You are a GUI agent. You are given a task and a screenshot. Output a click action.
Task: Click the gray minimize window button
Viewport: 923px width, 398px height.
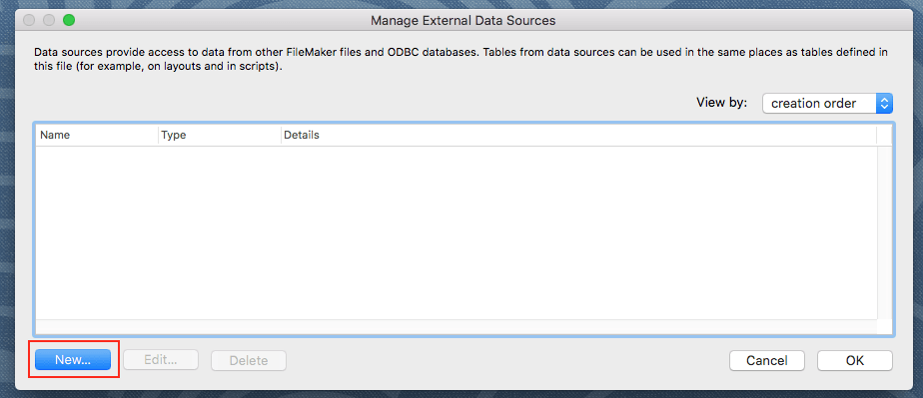pos(49,21)
